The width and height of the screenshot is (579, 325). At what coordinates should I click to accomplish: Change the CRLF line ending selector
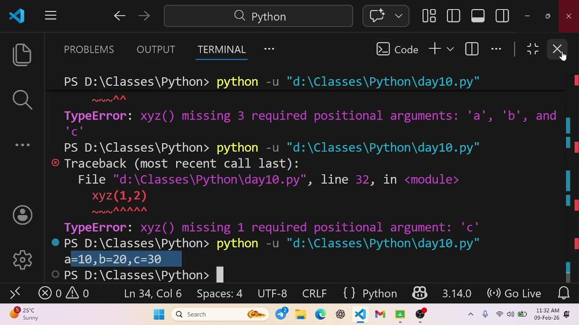[x=314, y=293]
